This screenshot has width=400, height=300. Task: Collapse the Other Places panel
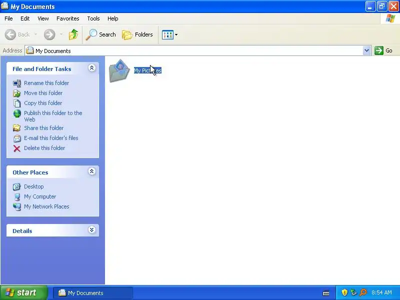coord(92,171)
